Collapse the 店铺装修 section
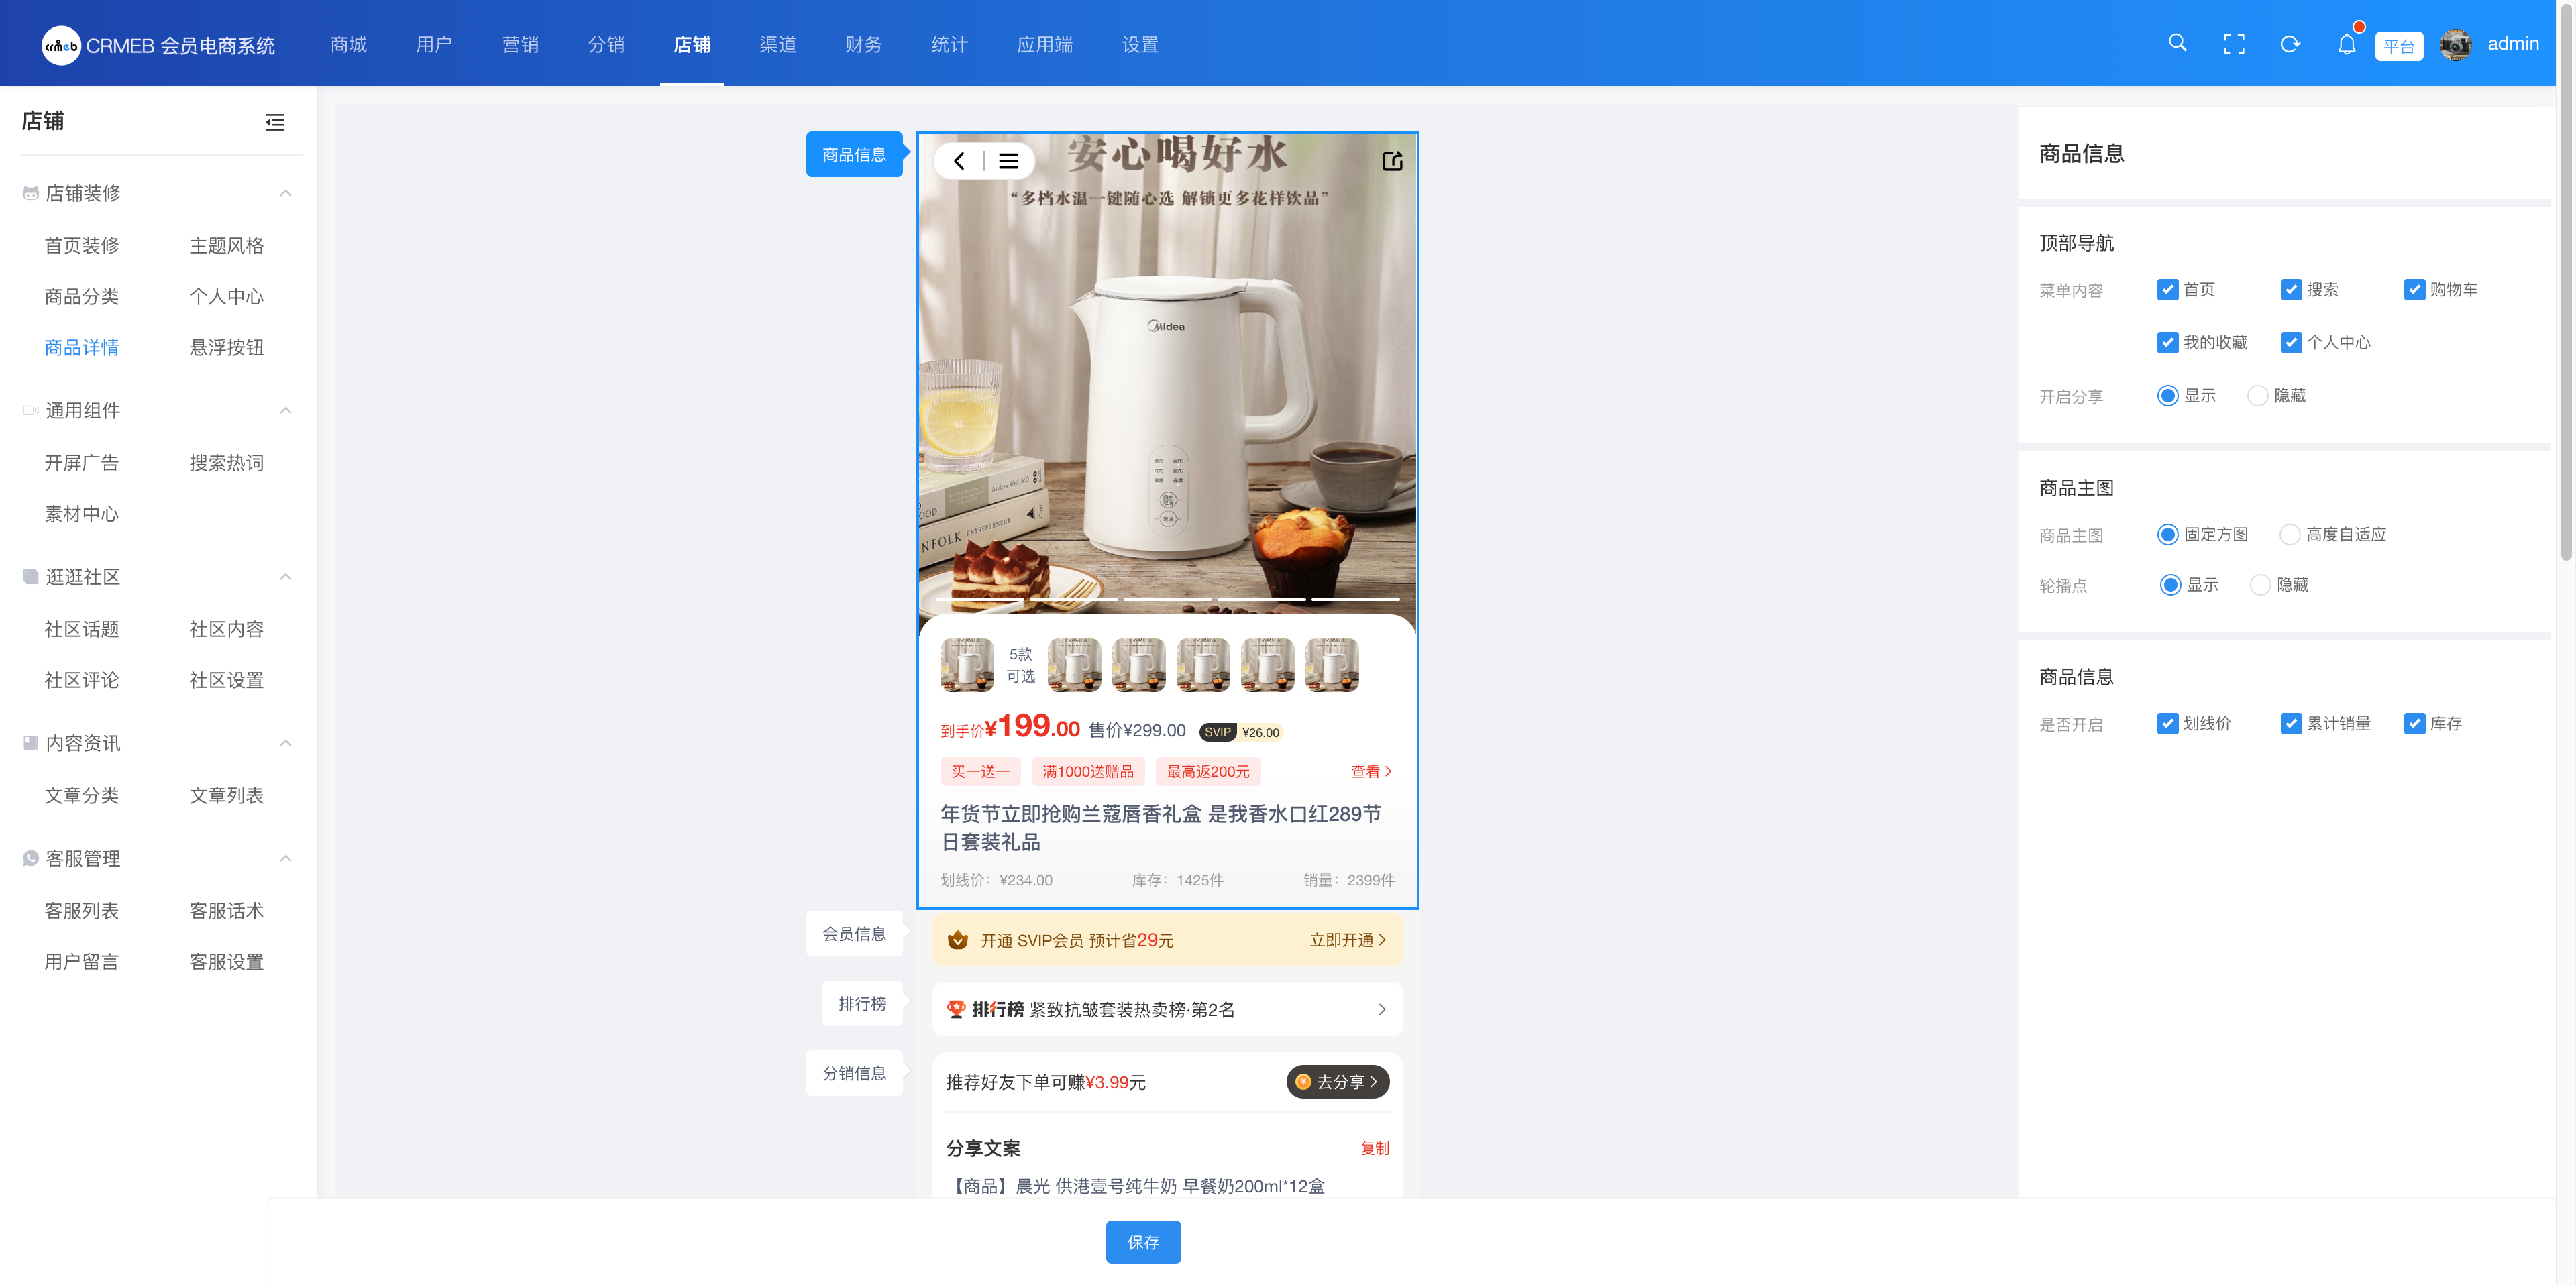Screen dimensions: 2576x1285 click(285, 193)
